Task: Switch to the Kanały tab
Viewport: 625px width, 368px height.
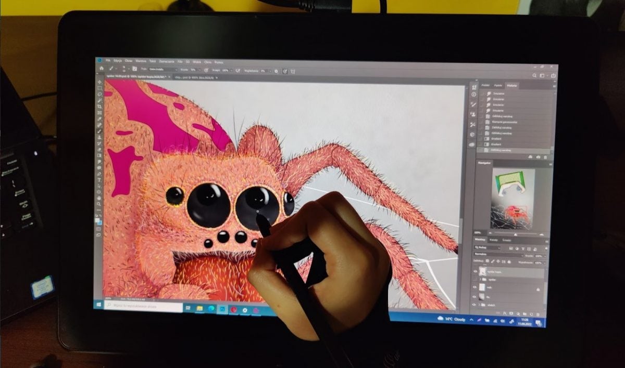Action: [x=493, y=240]
